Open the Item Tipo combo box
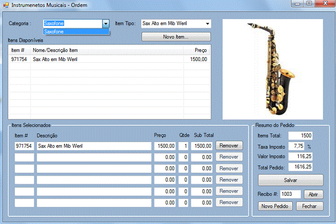The height and width of the screenshot is (224, 336). [176, 24]
